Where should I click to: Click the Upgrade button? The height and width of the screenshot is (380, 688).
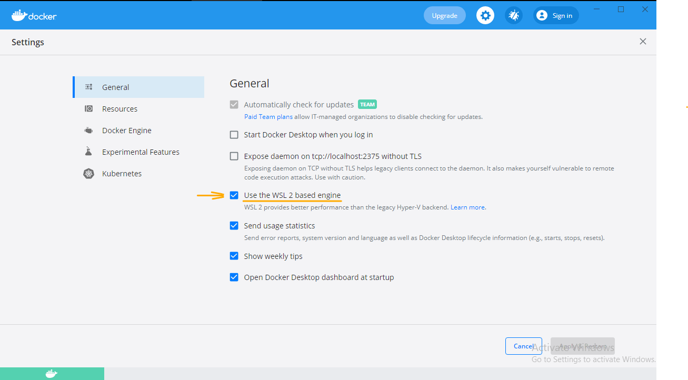(x=445, y=15)
